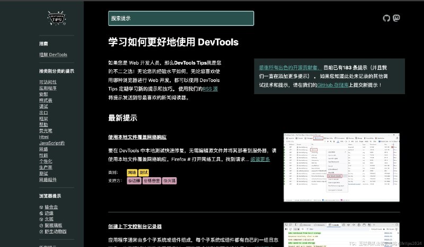Click 阅读更多 for the first tip

pos(260,159)
